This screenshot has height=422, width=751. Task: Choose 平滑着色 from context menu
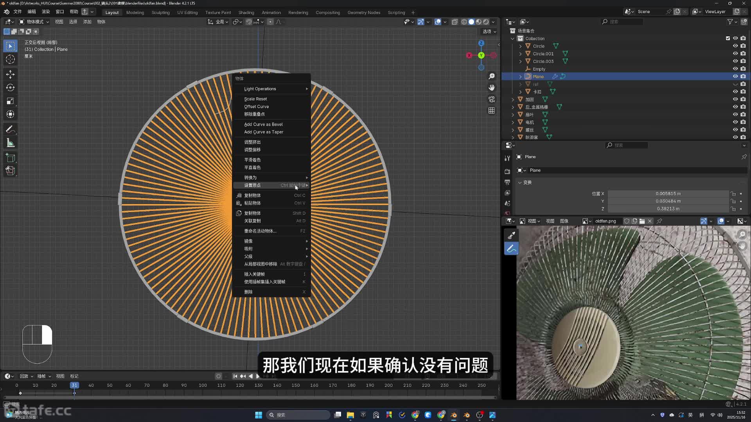252,160
